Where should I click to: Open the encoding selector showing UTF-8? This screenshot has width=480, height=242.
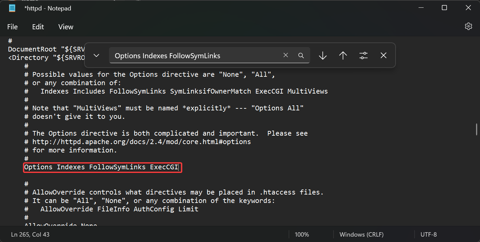pos(428,234)
